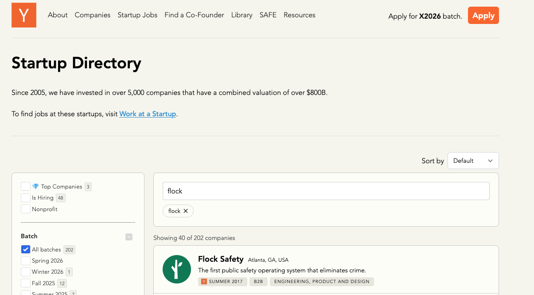
Task: Open the SAFE nav item
Action: [x=268, y=15]
